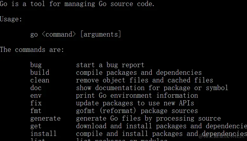Click 'show documentation for package or symbol' text

(152, 88)
